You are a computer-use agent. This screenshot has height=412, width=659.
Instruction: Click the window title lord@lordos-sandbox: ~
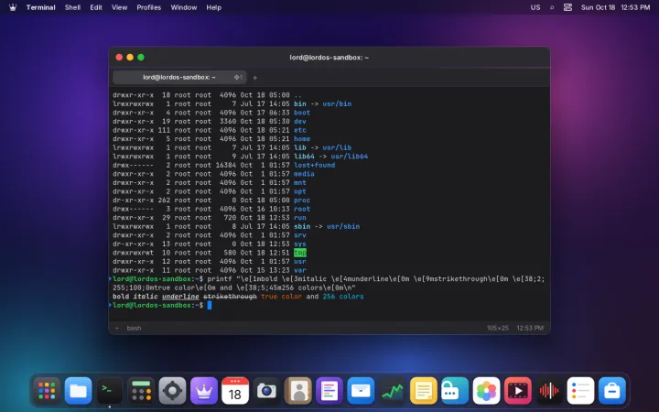[x=329, y=57]
